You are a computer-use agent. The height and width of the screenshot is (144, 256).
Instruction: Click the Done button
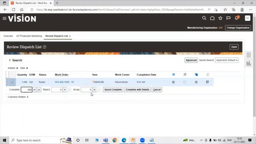coord(234,47)
